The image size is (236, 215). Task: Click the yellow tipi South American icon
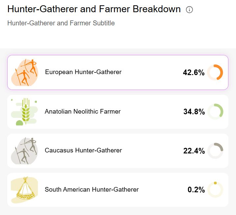coord(24,190)
